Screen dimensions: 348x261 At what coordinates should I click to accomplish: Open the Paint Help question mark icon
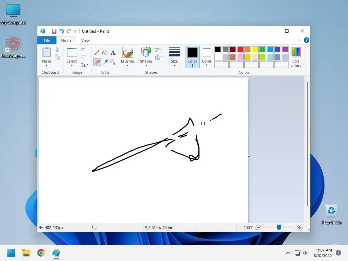[306, 40]
